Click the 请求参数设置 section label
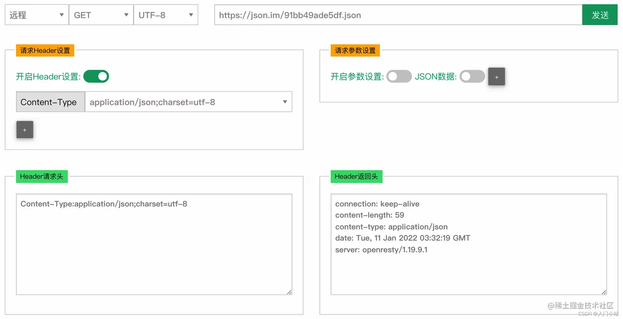This screenshot has height=319, width=623. point(355,50)
